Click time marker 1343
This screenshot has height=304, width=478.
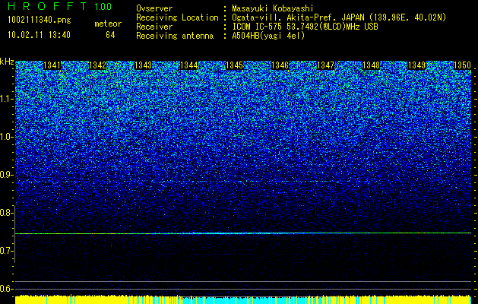(144, 65)
